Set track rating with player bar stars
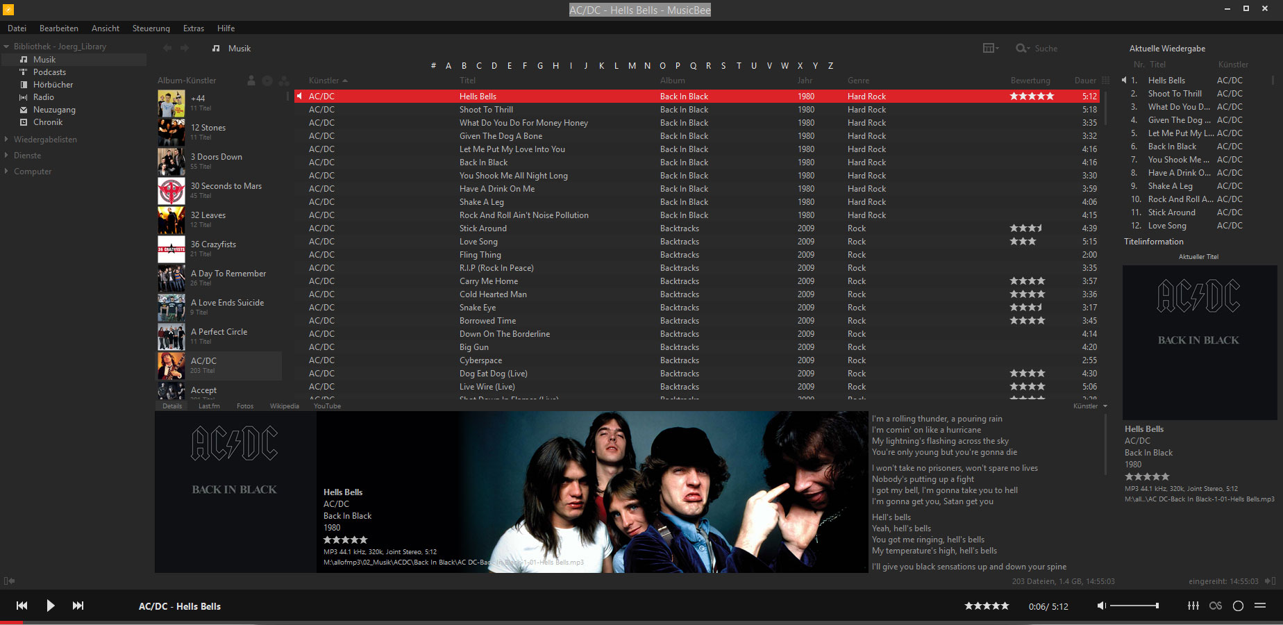Screen dimensions: 1283x625 click(987, 606)
